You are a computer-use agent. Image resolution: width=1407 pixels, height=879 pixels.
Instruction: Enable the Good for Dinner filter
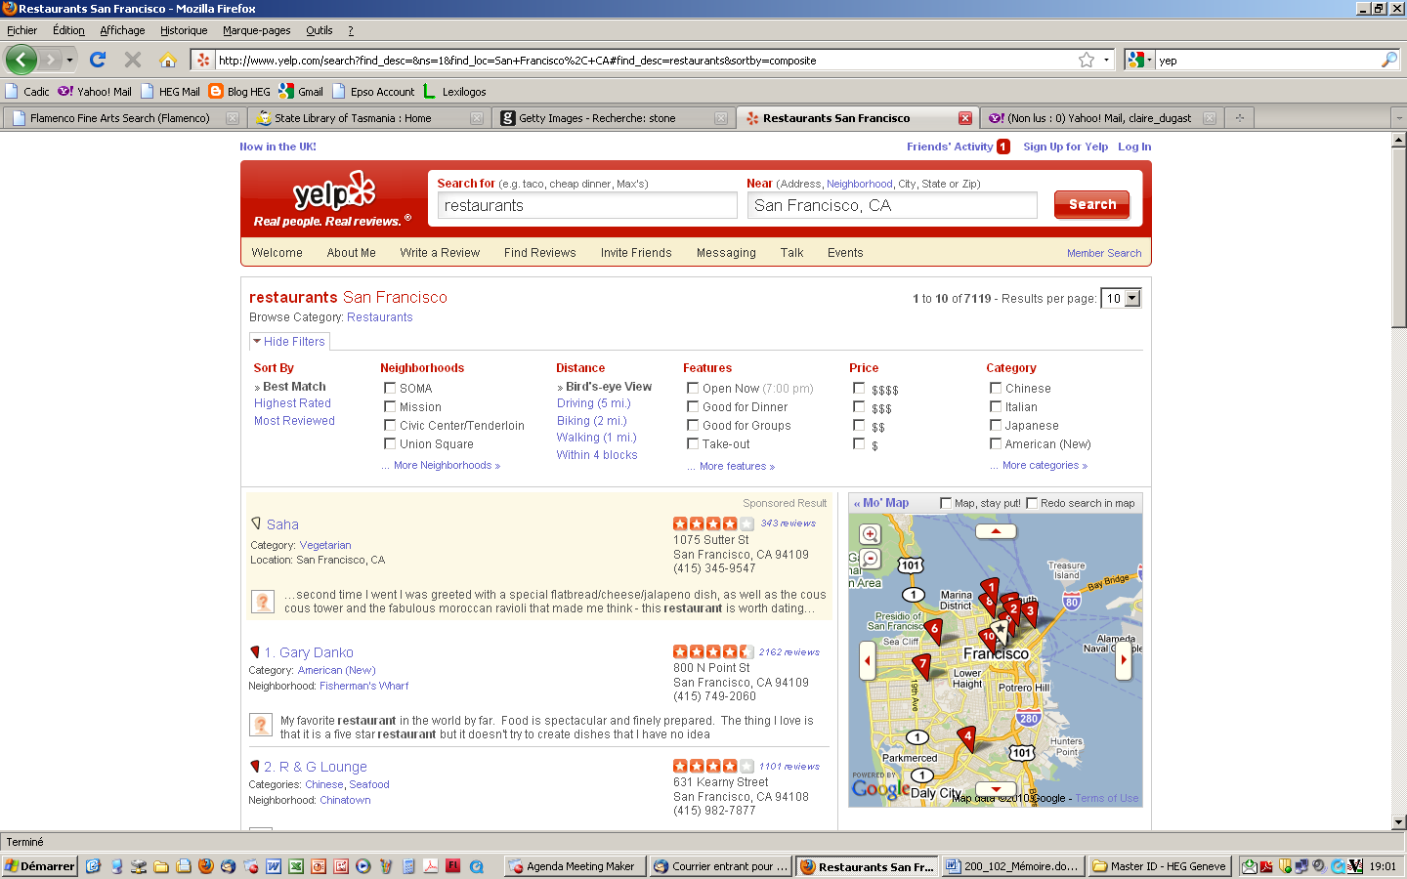click(693, 406)
